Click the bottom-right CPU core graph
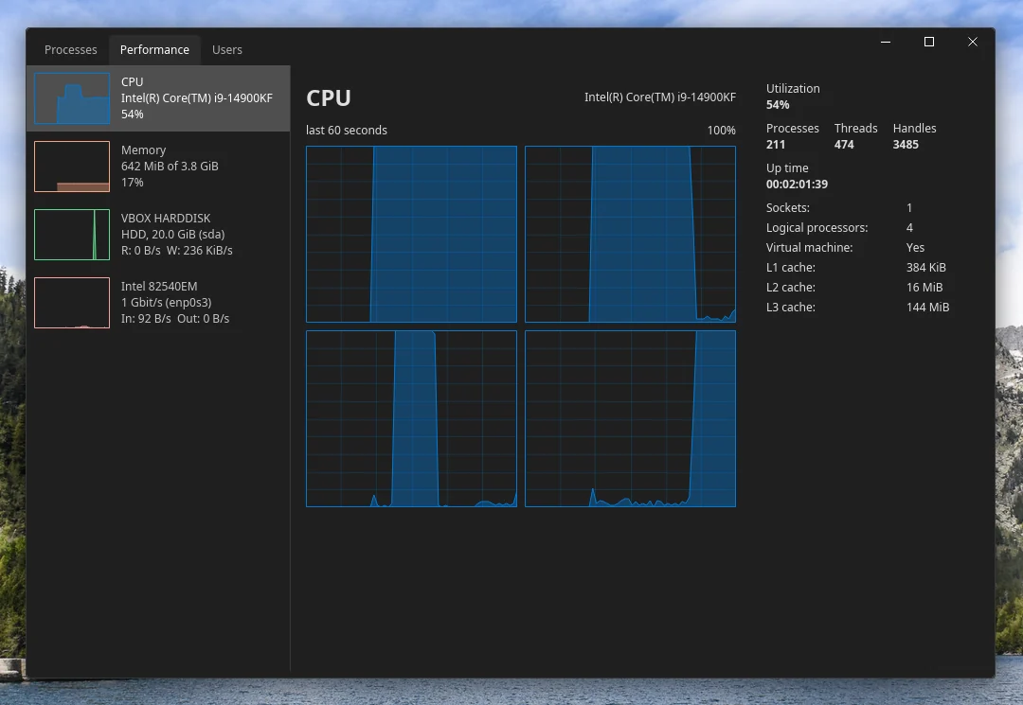 pyautogui.click(x=630, y=418)
